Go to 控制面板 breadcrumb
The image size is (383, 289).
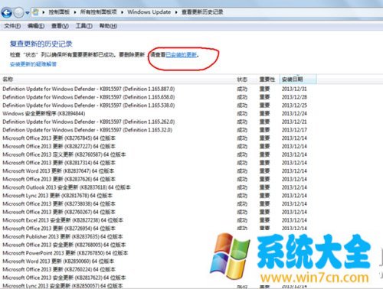pyautogui.click(x=59, y=12)
